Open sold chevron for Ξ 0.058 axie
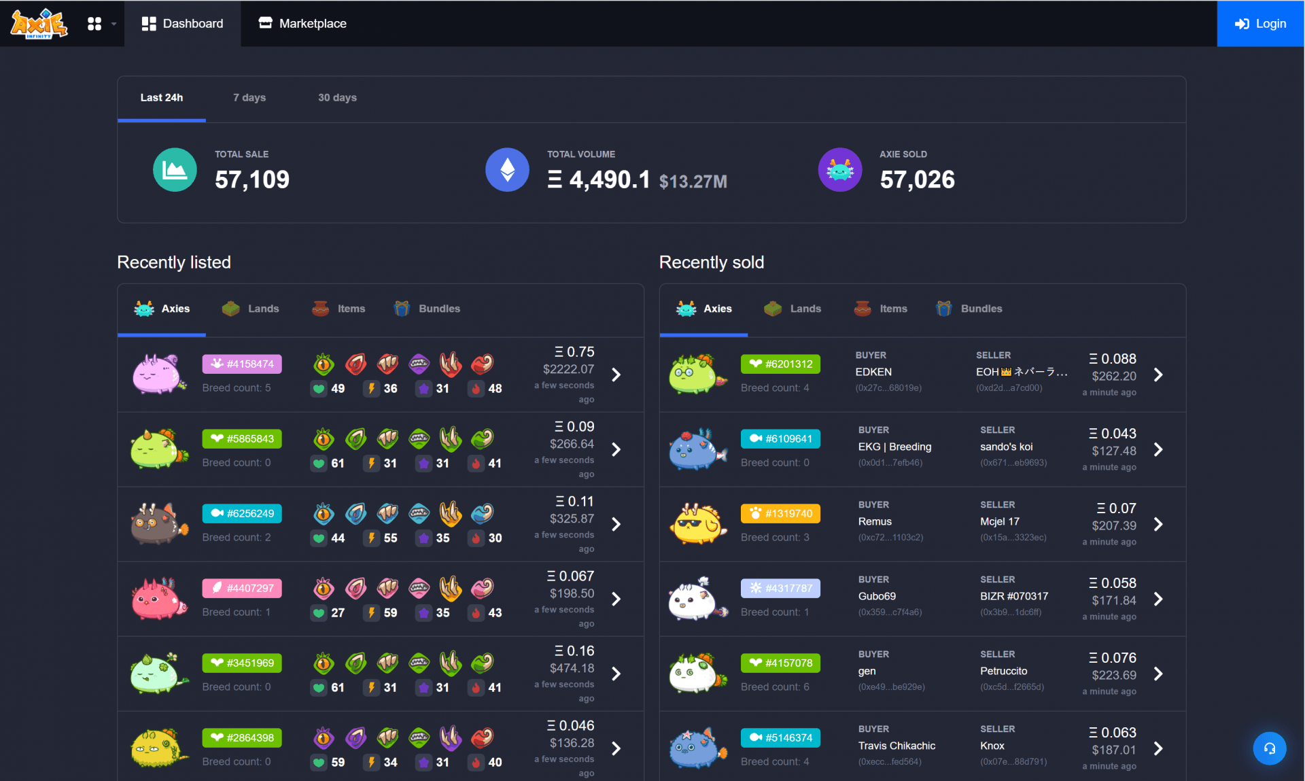1305x781 pixels. [x=1158, y=600]
